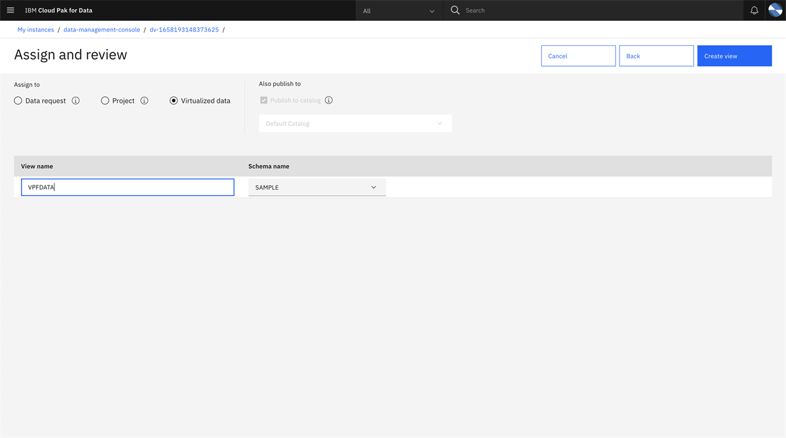Select the Virtualized data radio button
Image resolution: width=786 pixels, height=438 pixels.
174,100
